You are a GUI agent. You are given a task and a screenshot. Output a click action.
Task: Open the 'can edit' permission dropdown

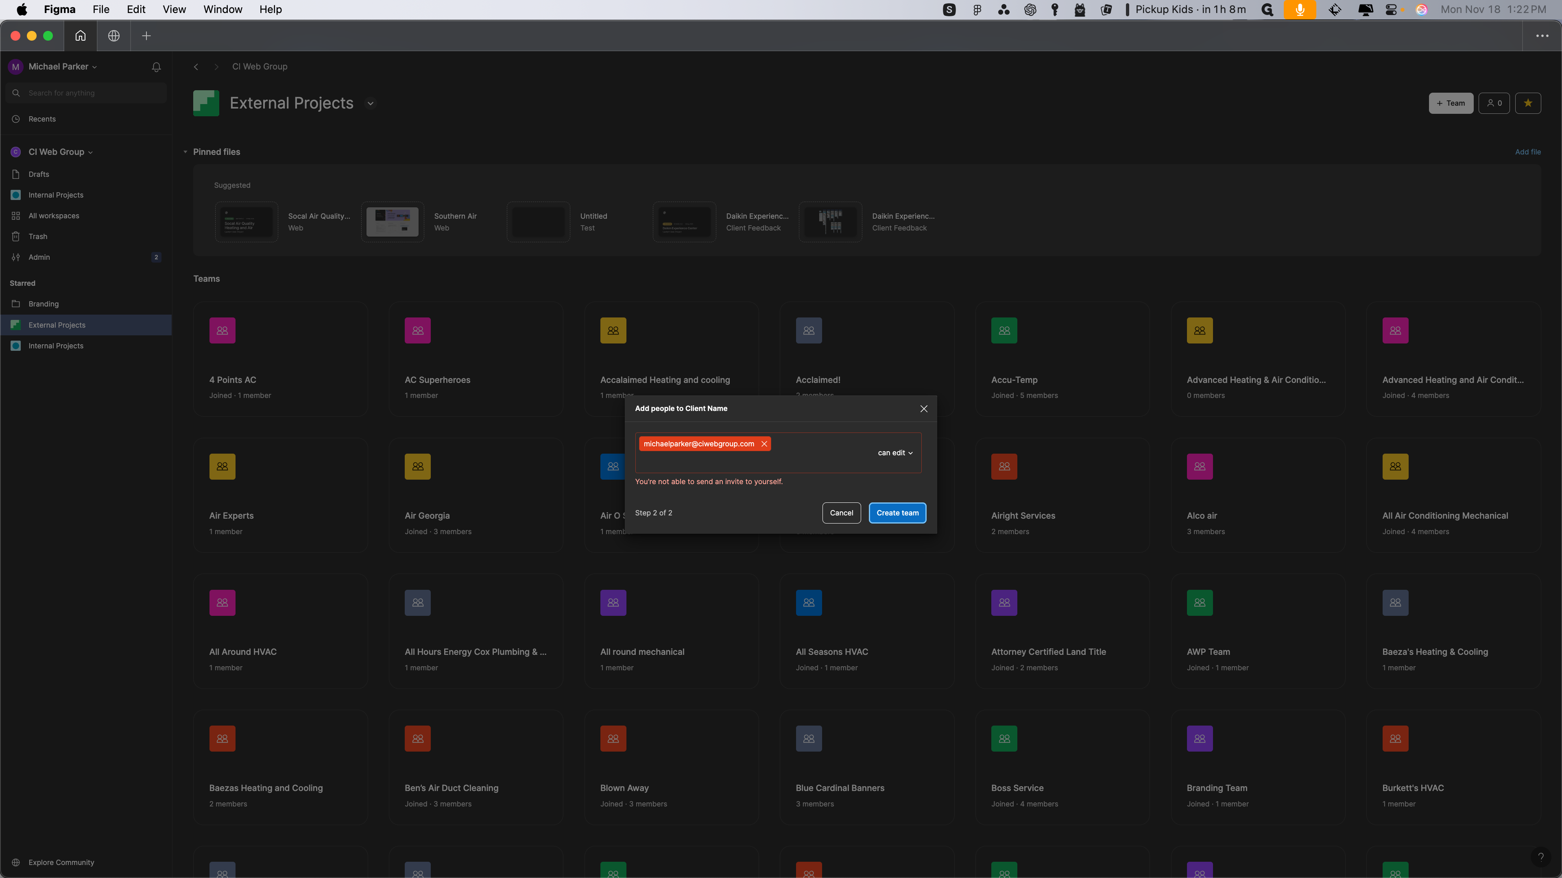(895, 453)
